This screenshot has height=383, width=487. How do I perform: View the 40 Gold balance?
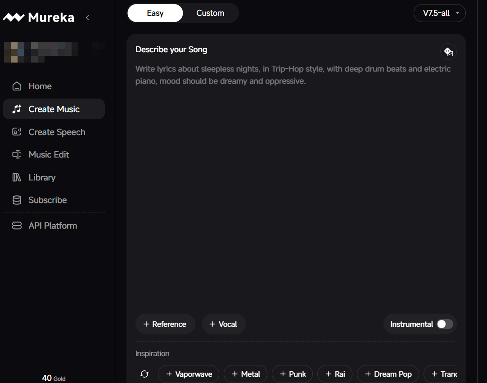point(54,378)
